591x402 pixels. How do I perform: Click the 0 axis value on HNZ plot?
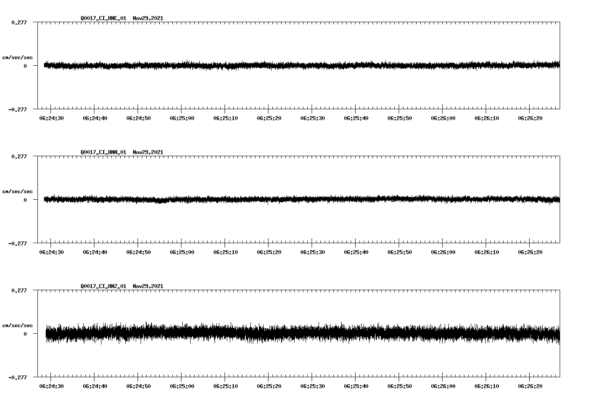tap(25, 334)
